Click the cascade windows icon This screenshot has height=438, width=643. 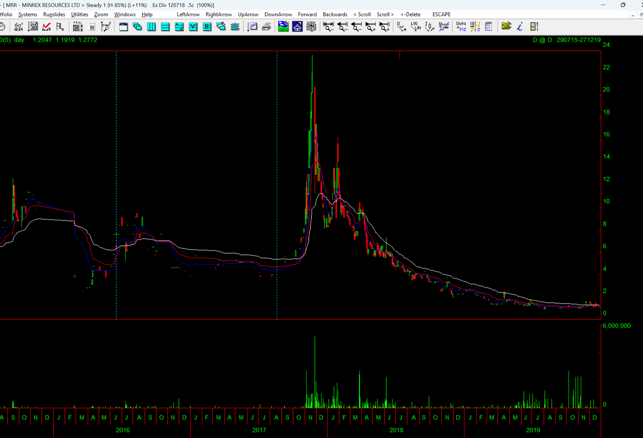(137, 27)
